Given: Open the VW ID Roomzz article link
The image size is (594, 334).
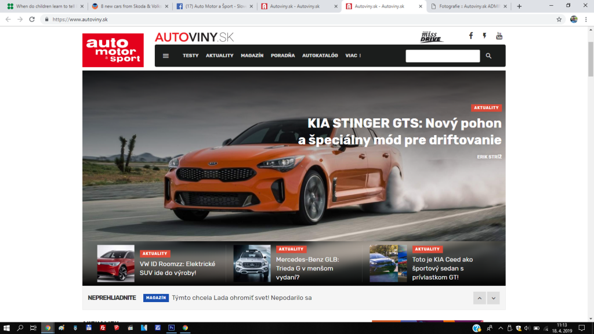Looking at the screenshot, I should (x=178, y=268).
